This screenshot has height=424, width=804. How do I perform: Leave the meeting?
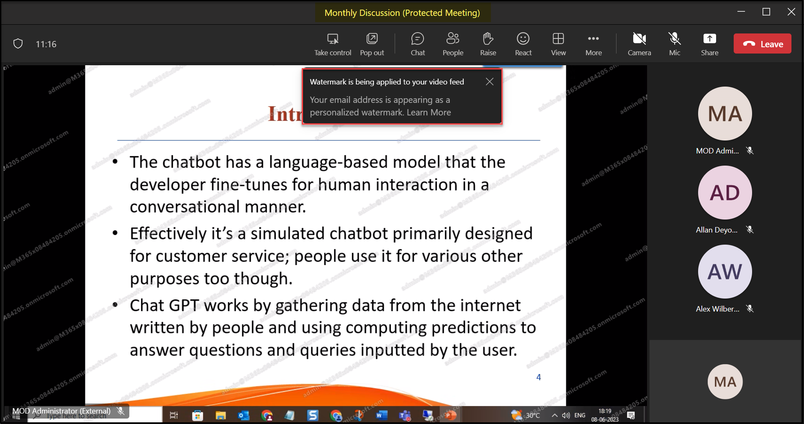(x=762, y=44)
